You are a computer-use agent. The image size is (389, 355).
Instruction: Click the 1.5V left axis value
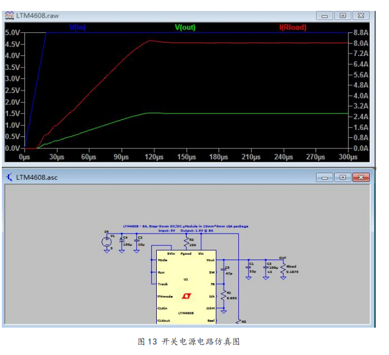[13, 114]
